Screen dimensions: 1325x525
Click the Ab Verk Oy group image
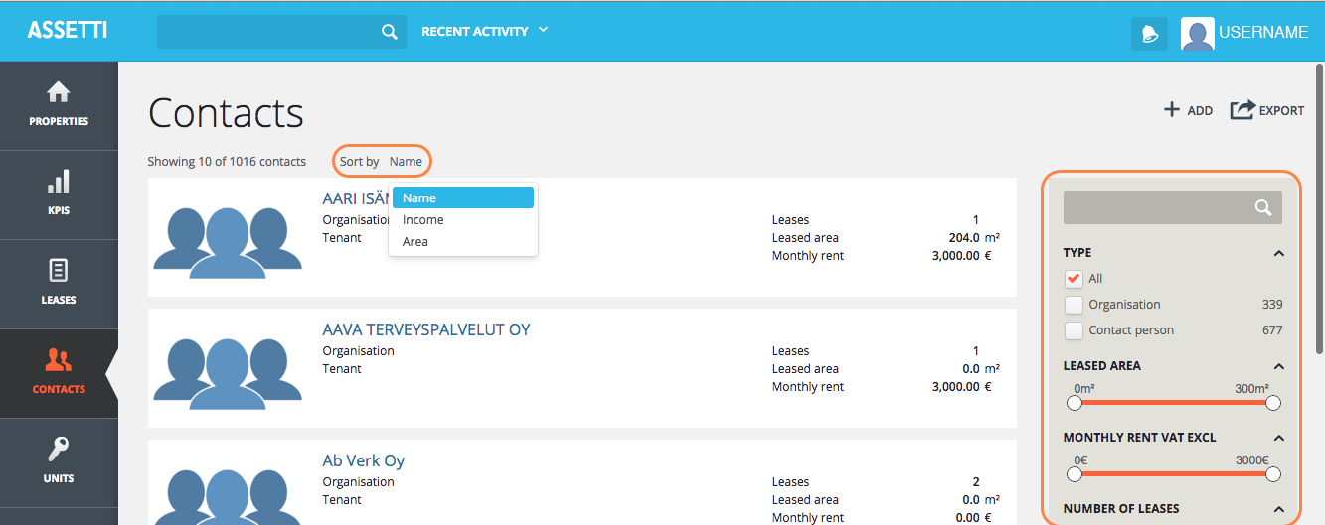(x=228, y=496)
